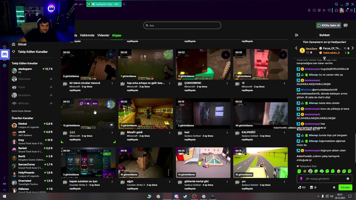
Task: Open Takip Edilen Kanallar menu item
Action: pos(30,52)
